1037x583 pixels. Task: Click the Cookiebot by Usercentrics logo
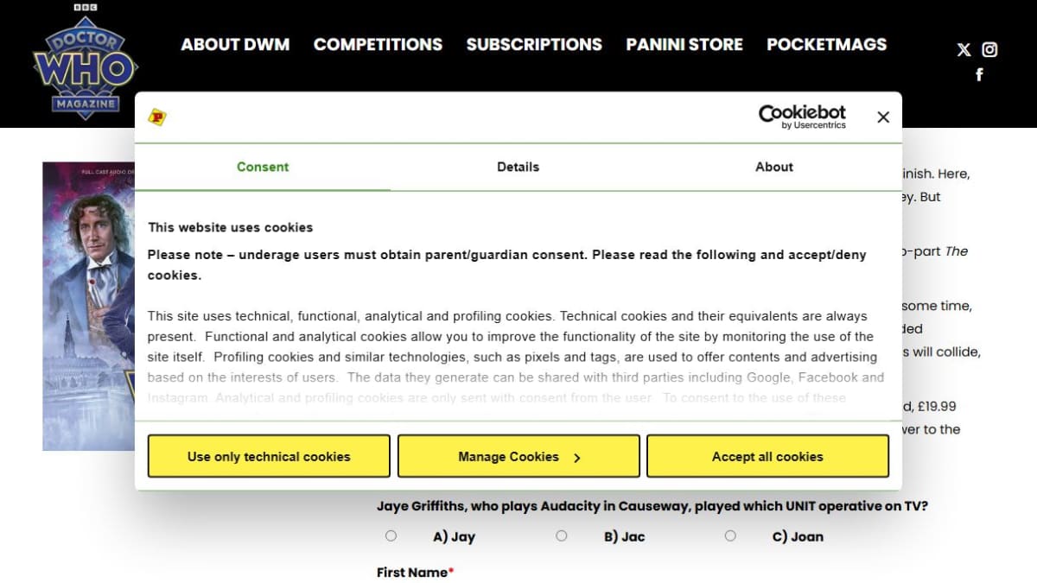pos(803,117)
